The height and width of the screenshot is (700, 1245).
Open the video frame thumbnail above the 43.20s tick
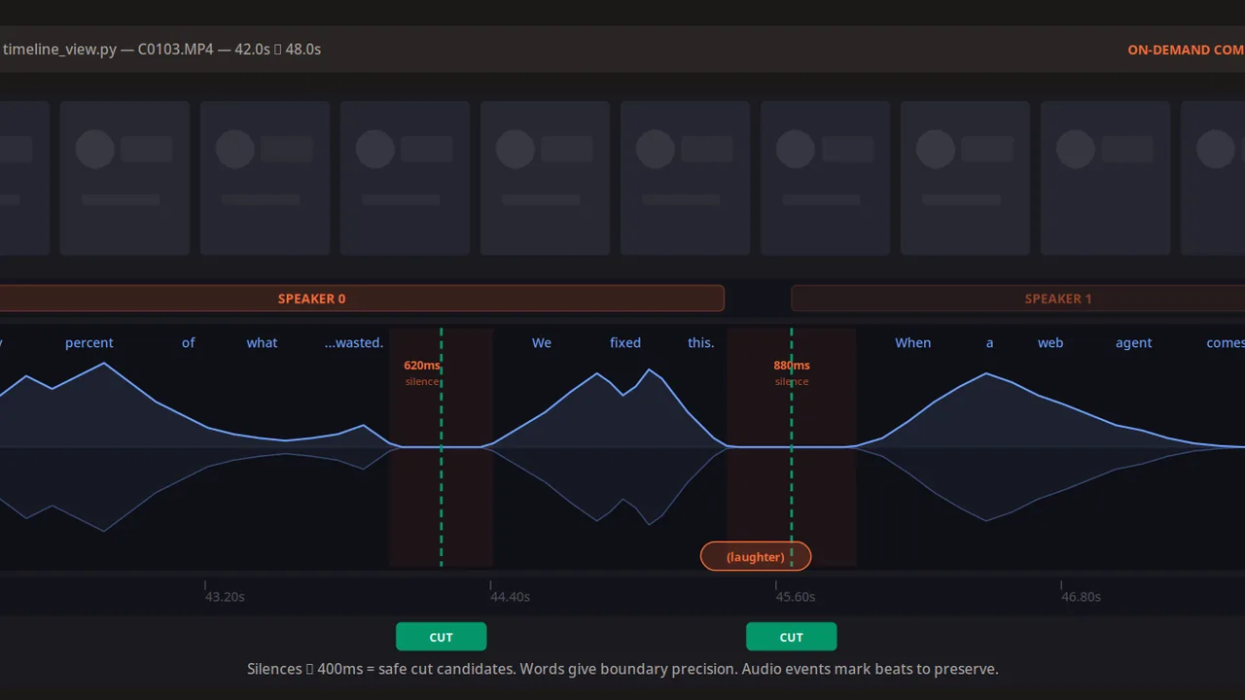click(x=265, y=178)
